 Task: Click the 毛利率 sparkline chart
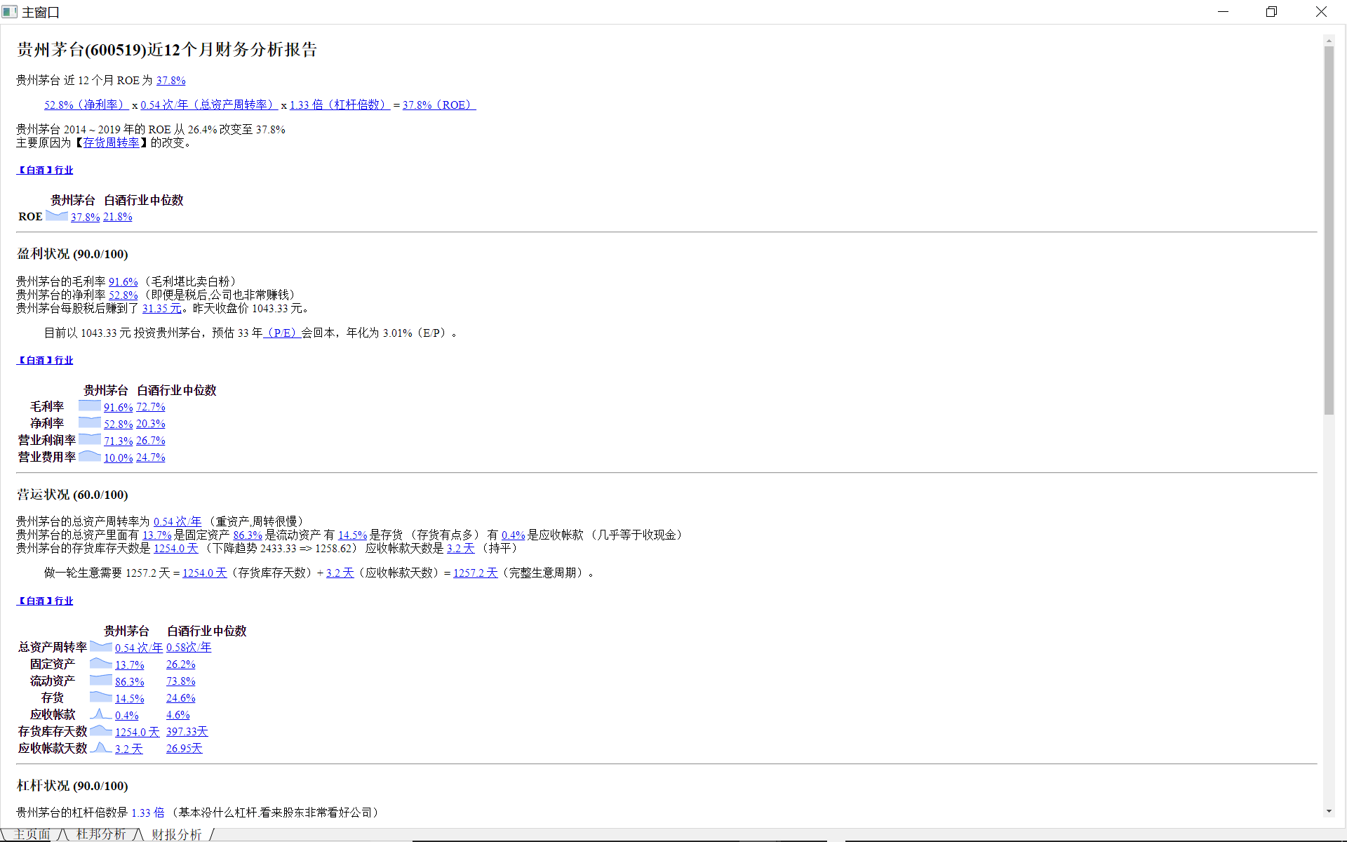coord(89,406)
